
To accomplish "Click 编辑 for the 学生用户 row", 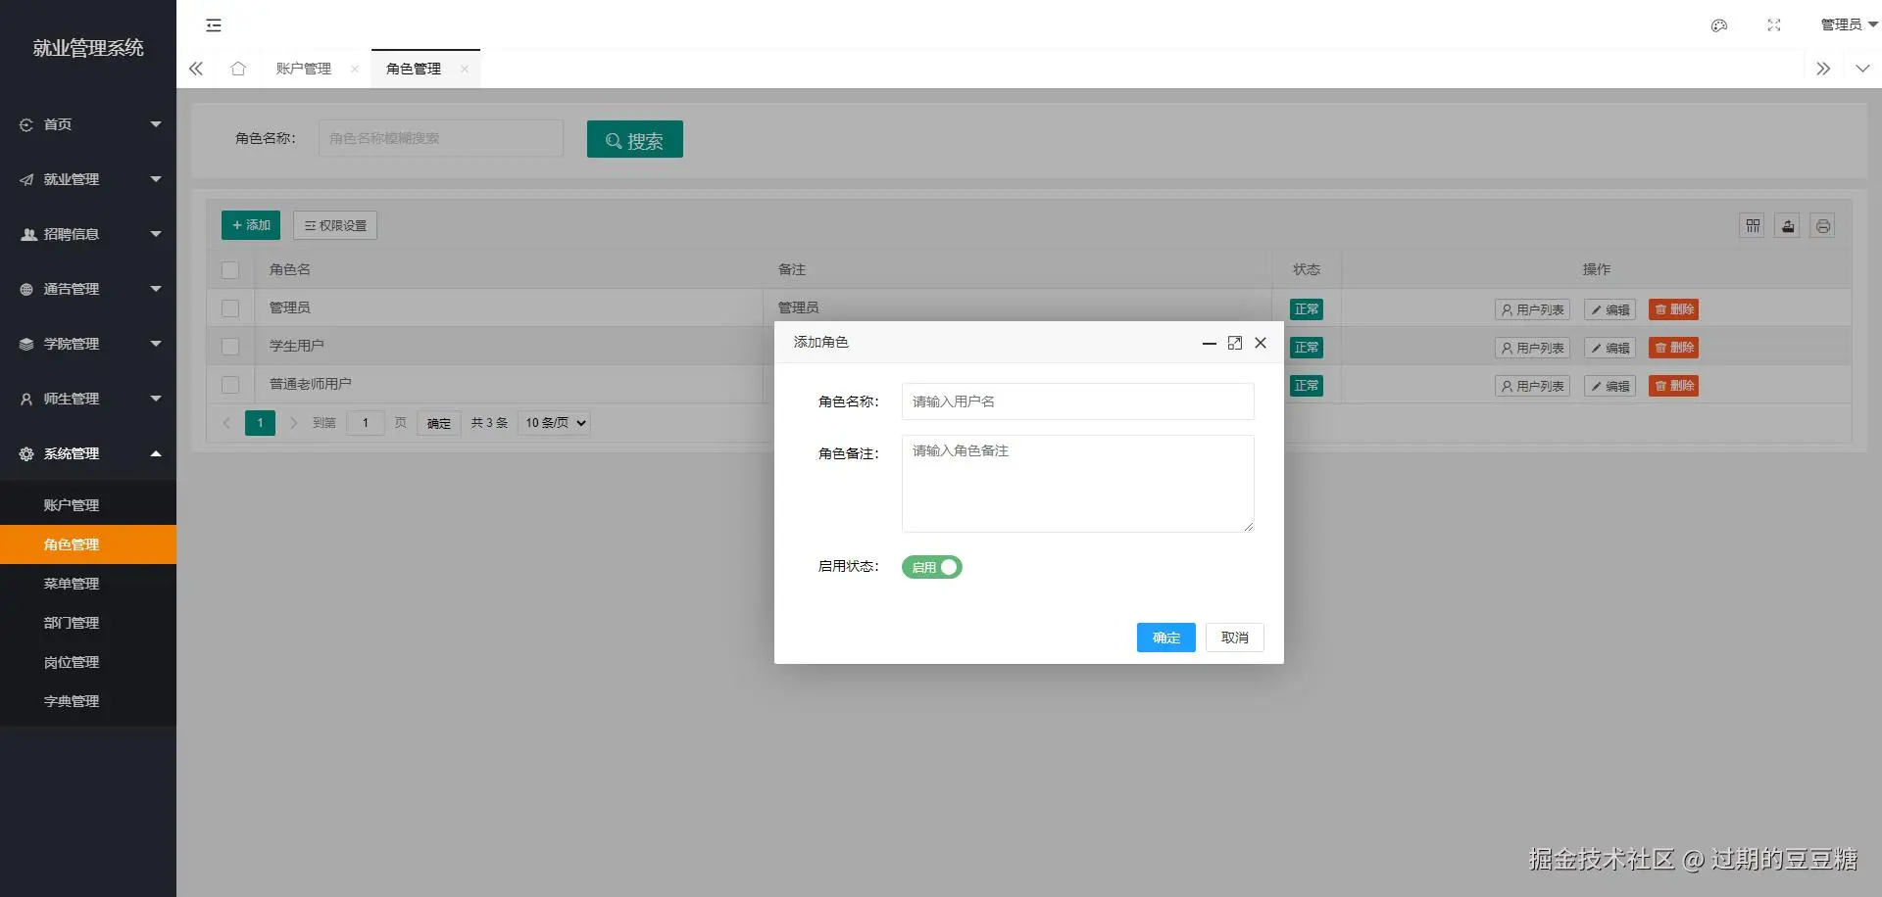I will [1610, 348].
